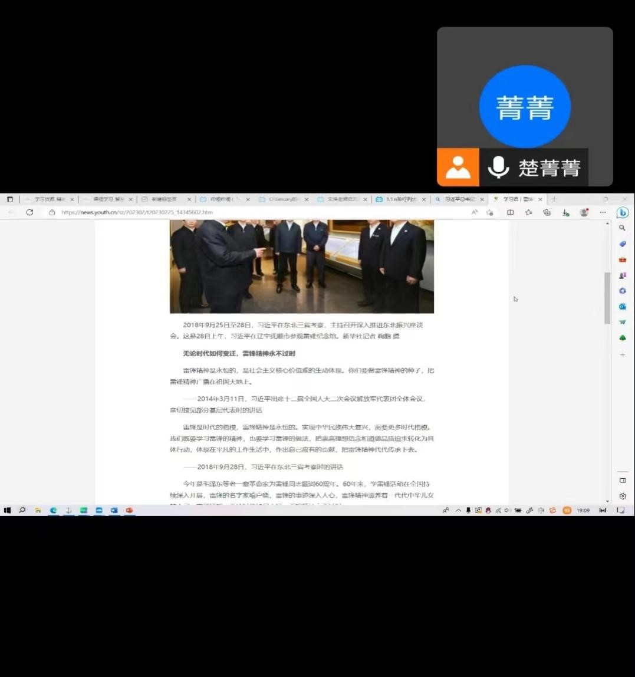Open the Bing Copilot sidebar button
Screen dimensions: 635x677
pos(623,213)
